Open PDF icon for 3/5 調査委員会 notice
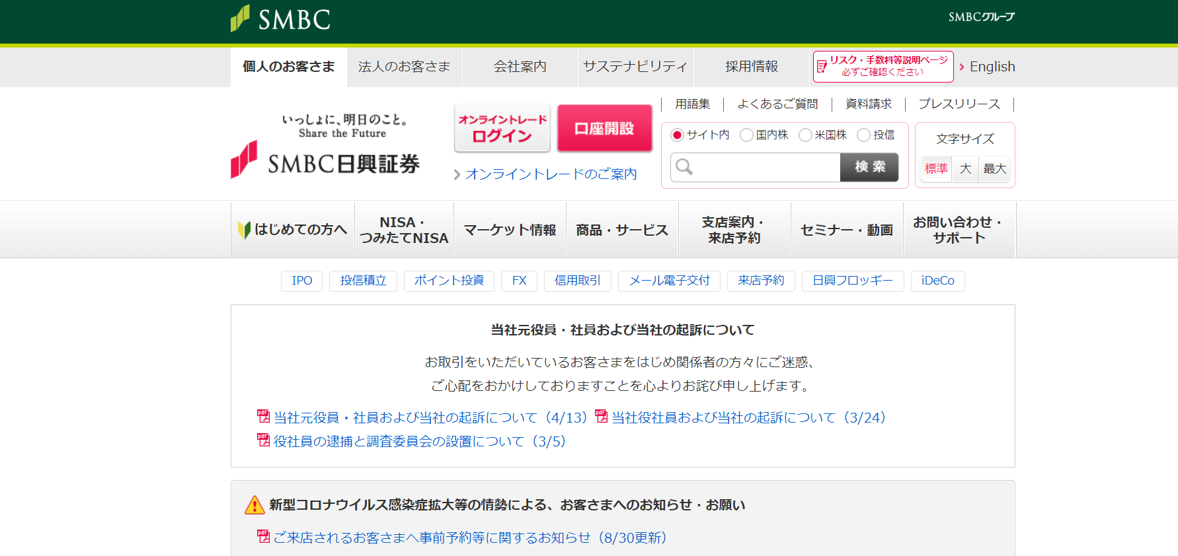1178x556 pixels. [x=263, y=440]
